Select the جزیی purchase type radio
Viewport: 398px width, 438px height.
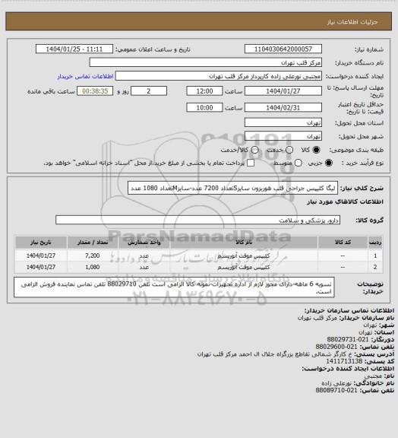coord(329,163)
